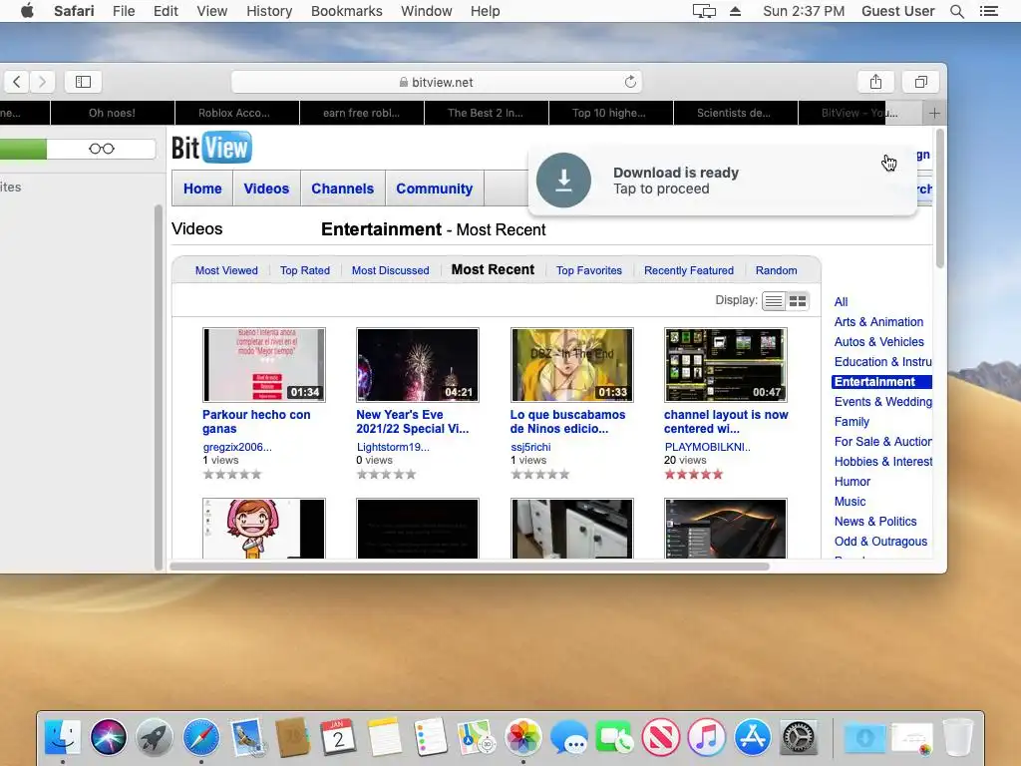Toggle Safari sidebar button
The width and height of the screenshot is (1021, 766).
(x=83, y=82)
